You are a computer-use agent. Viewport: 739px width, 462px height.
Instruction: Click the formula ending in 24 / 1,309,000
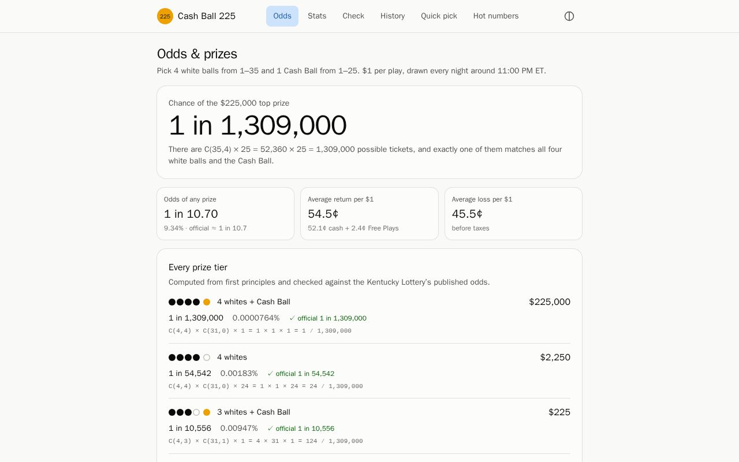click(x=266, y=386)
